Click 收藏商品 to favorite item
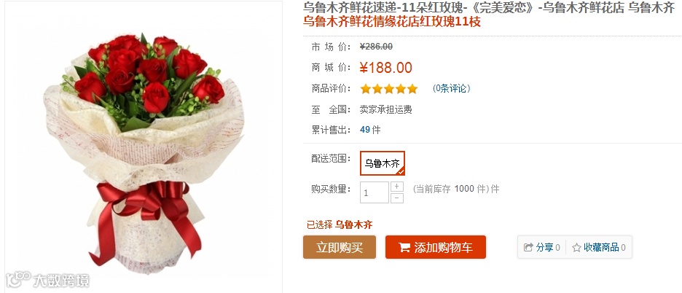This screenshot has width=682, height=293. tap(598, 247)
